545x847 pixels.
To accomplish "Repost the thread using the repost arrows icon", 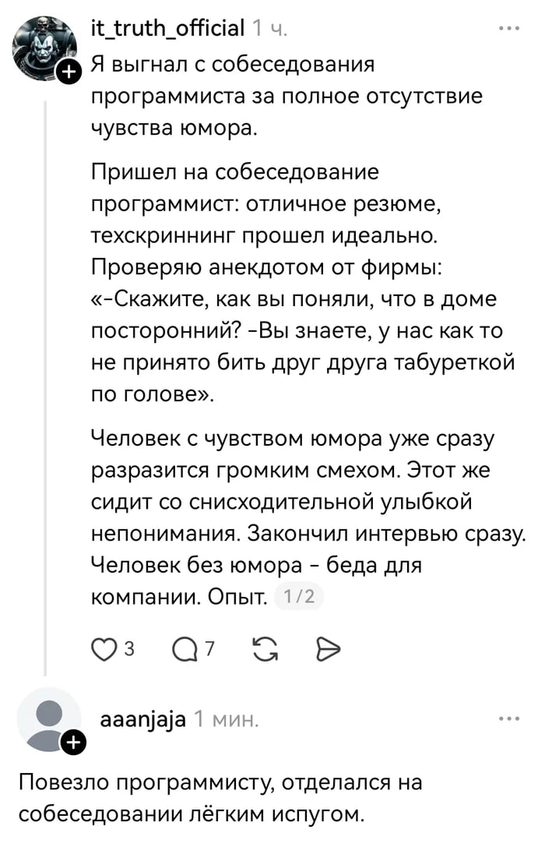I will (265, 648).
